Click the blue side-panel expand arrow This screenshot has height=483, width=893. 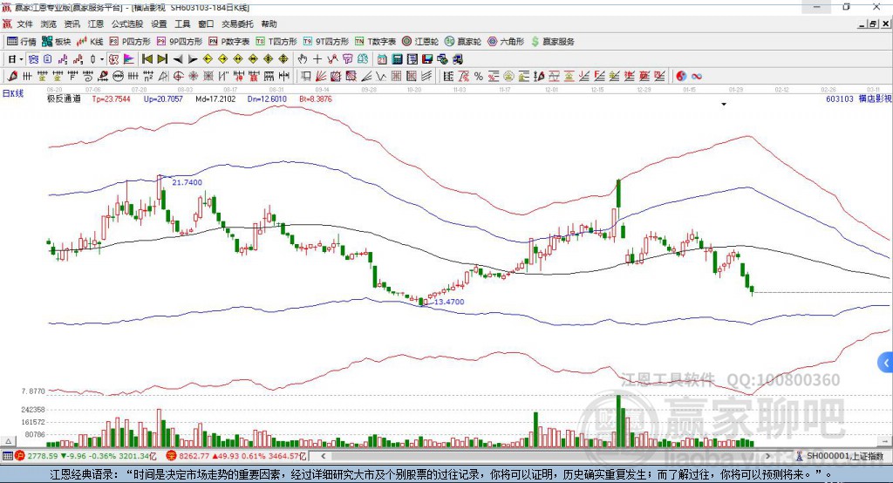coord(886,363)
